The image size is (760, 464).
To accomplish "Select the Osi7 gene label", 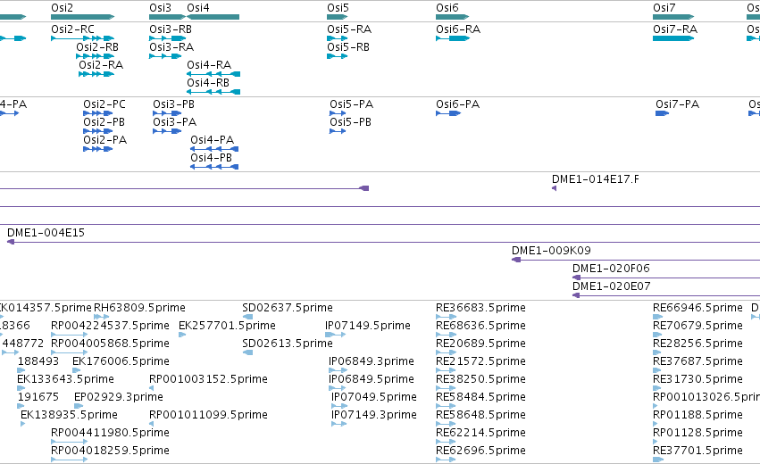I will tap(664, 8).
